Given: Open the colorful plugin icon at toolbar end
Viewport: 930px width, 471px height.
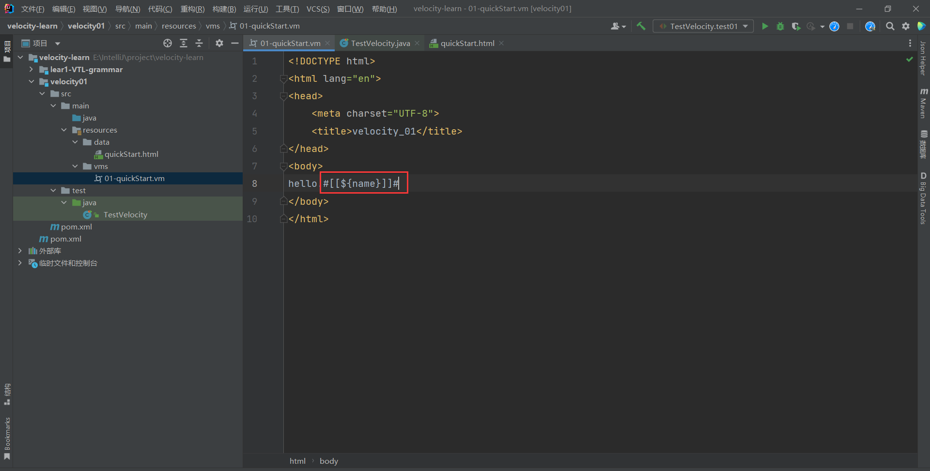Looking at the screenshot, I should point(921,26).
